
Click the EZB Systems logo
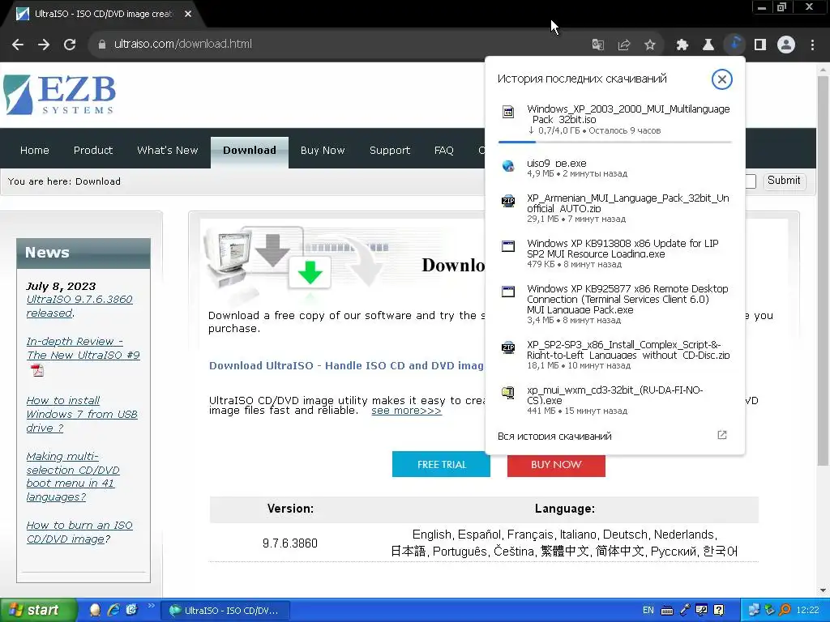[x=59, y=95]
